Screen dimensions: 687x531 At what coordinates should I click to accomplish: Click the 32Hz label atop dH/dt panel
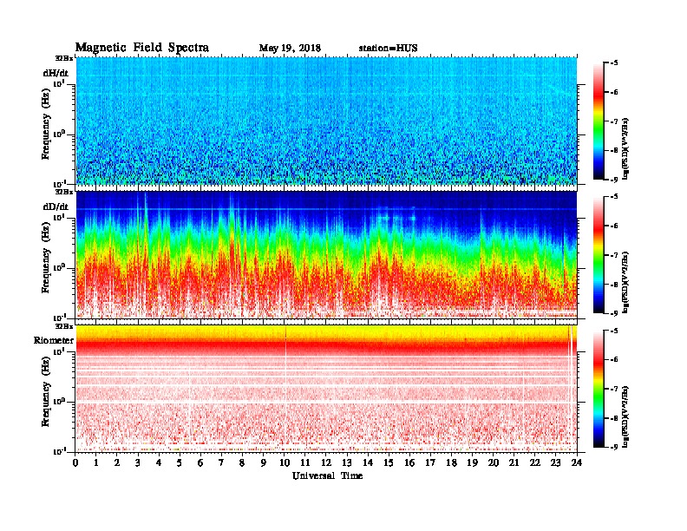pos(64,58)
